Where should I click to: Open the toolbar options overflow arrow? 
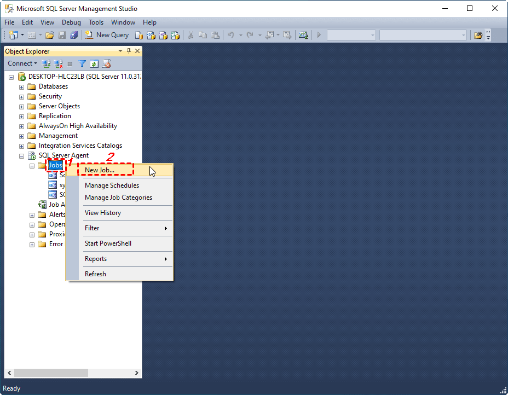click(488, 35)
